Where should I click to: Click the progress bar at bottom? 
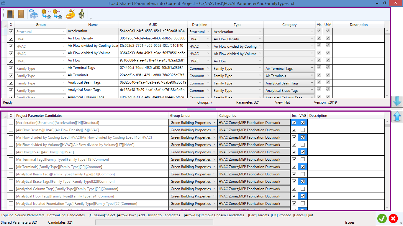(x=154, y=222)
